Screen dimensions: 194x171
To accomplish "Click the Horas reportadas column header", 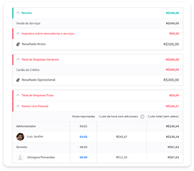I will 84,116.
